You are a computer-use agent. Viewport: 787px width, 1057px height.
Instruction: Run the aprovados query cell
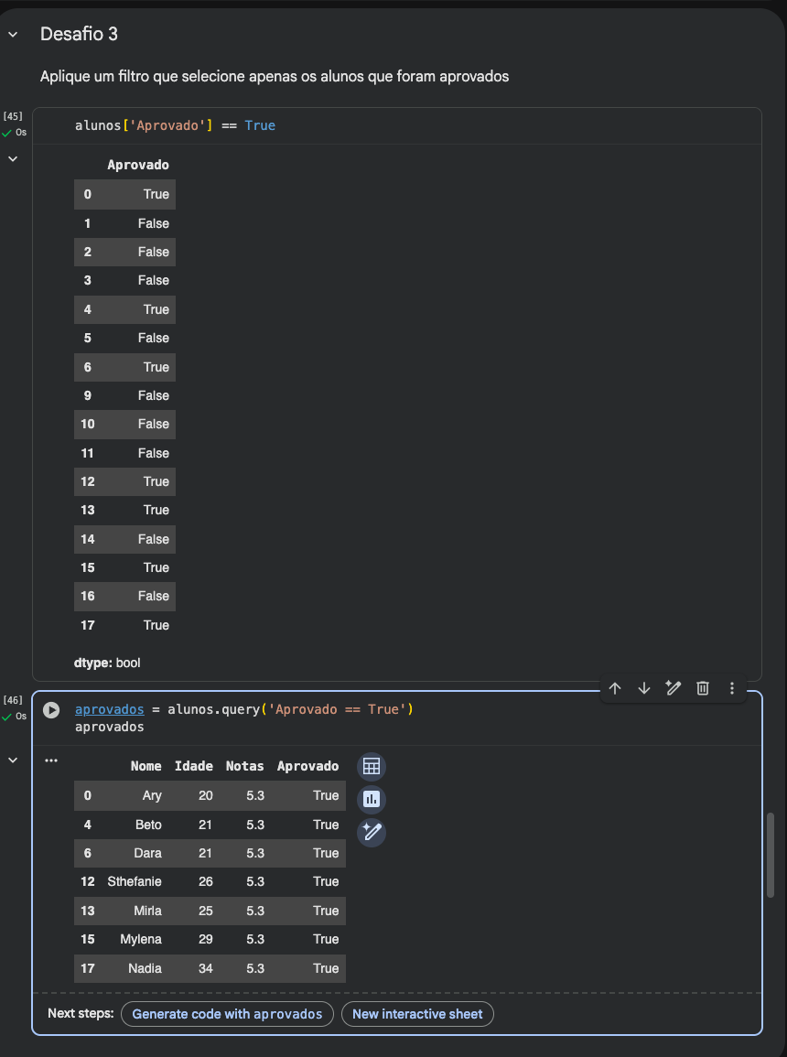(x=52, y=710)
